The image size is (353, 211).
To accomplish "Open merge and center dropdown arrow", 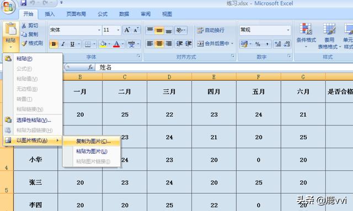I will 232,44.
